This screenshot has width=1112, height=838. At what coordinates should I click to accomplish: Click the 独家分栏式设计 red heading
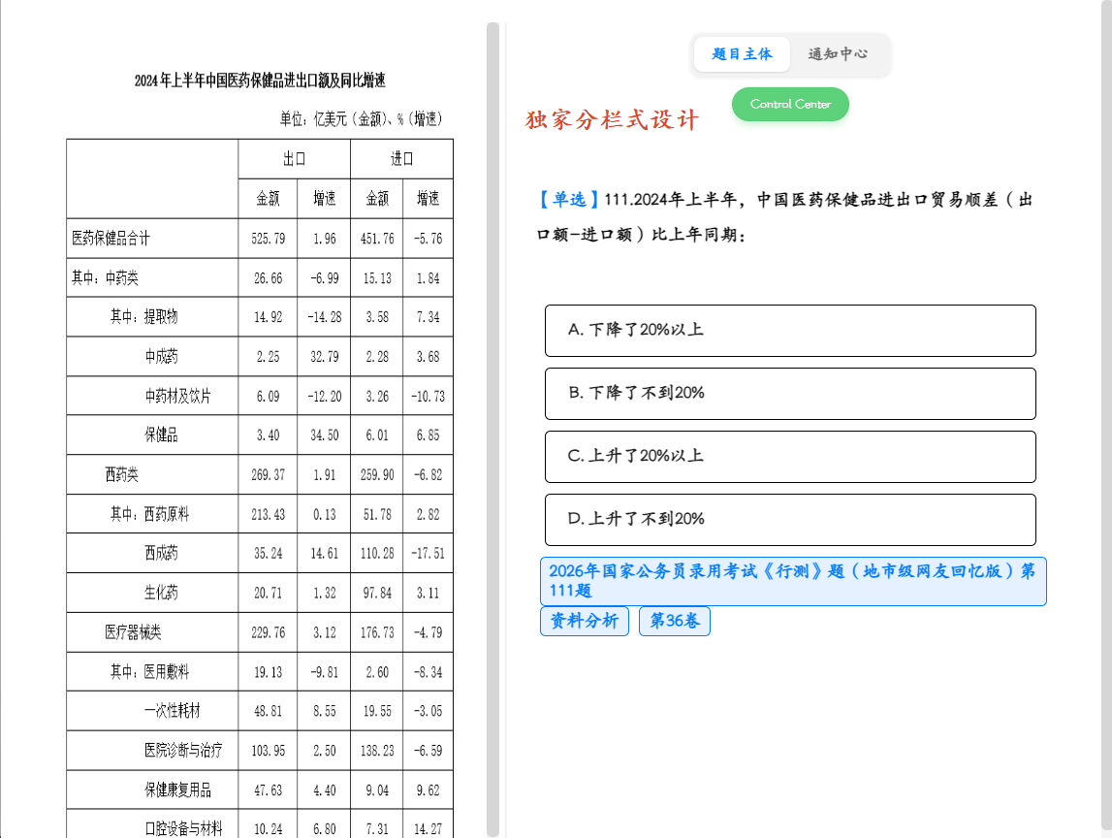pos(612,119)
